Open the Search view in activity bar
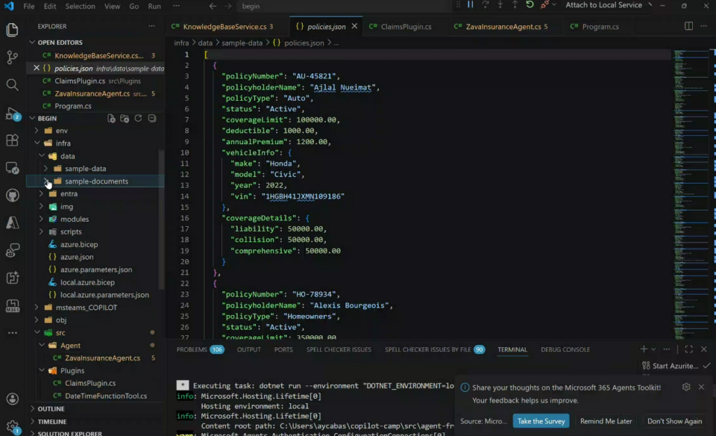This screenshot has height=436, width=716. (12, 85)
